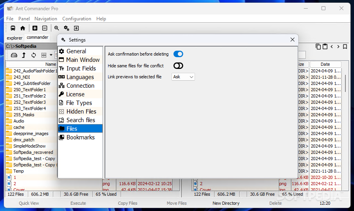Image resolution: width=354 pixels, height=211 pixels.
Task: Select Input Fields settings category
Action: coord(80,69)
